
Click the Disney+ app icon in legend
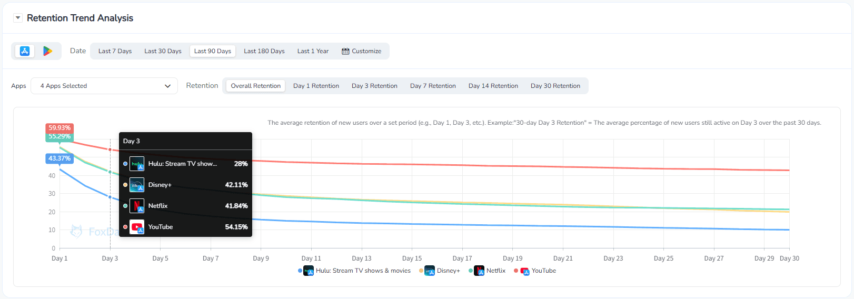point(430,271)
